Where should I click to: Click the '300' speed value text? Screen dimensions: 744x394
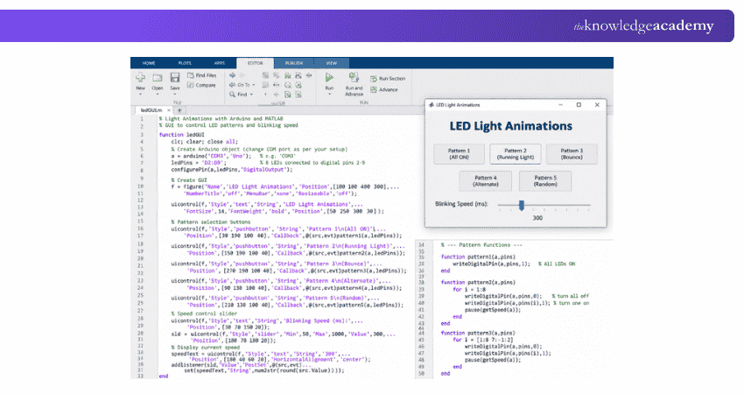click(x=537, y=218)
